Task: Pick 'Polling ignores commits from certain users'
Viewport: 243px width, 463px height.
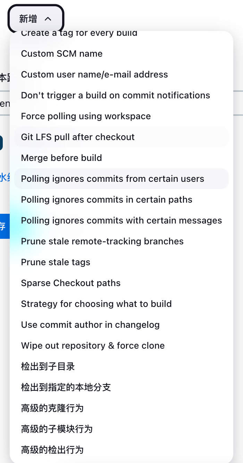Action: coord(112,179)
